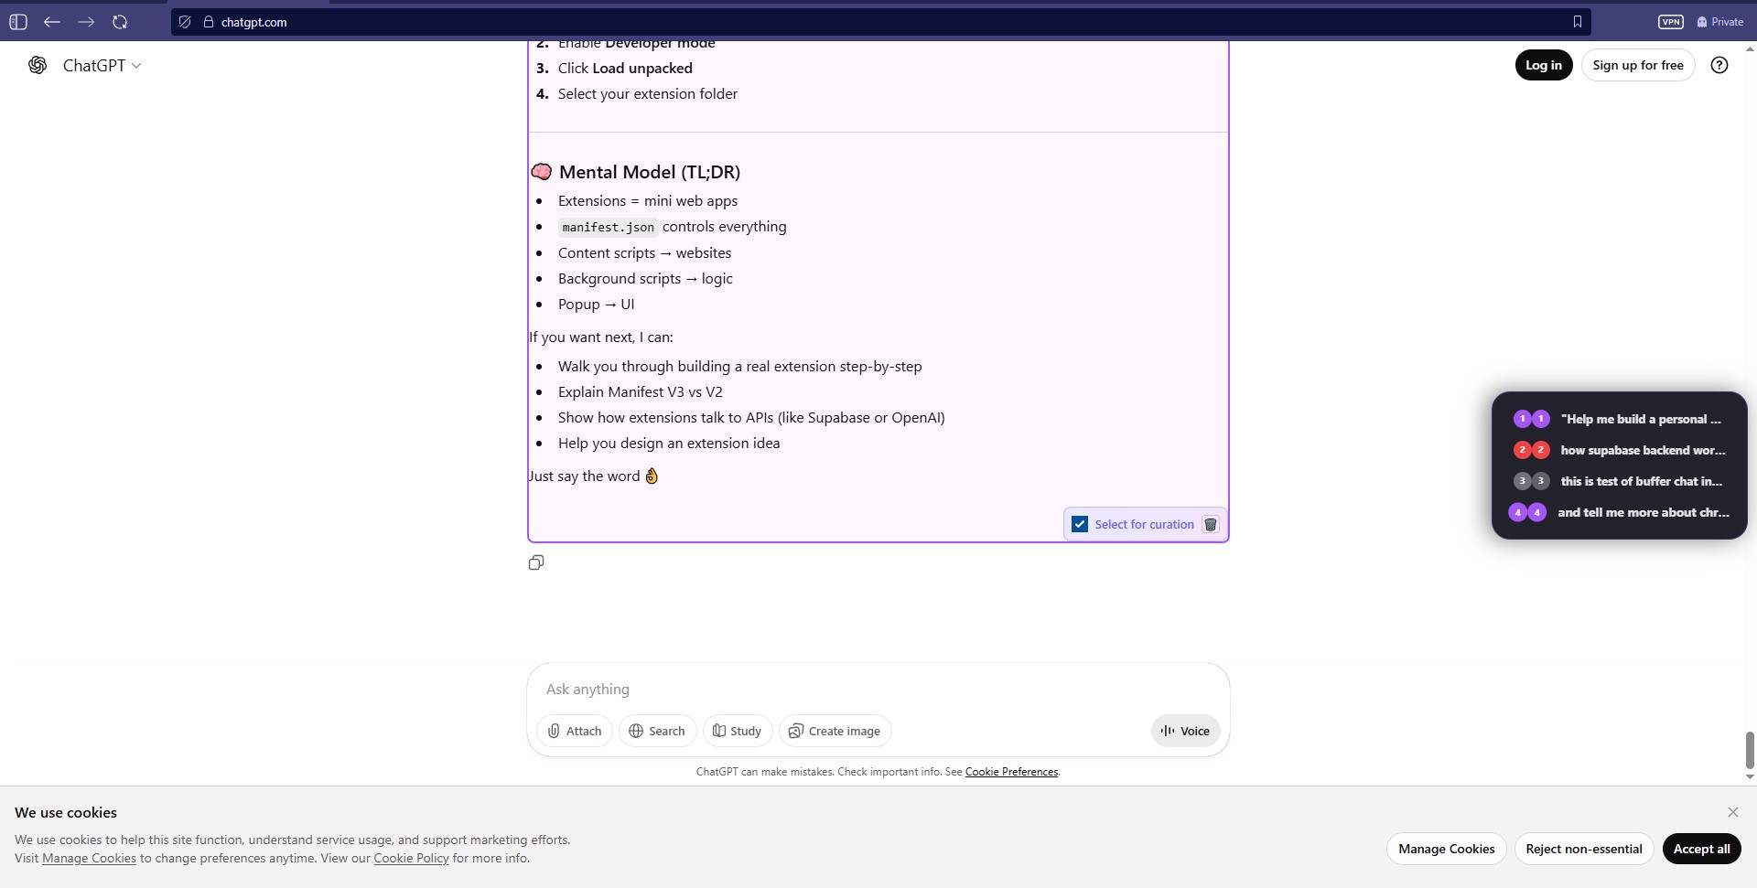Select the Attach file icon
Screen dimensions: 1757x888
[x=574, y=731]
